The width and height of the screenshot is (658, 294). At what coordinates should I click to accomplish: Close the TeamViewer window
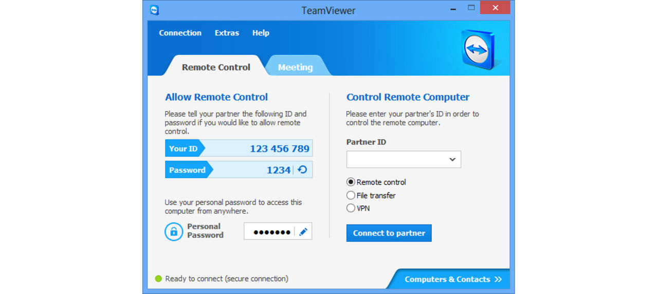point(495,8)
